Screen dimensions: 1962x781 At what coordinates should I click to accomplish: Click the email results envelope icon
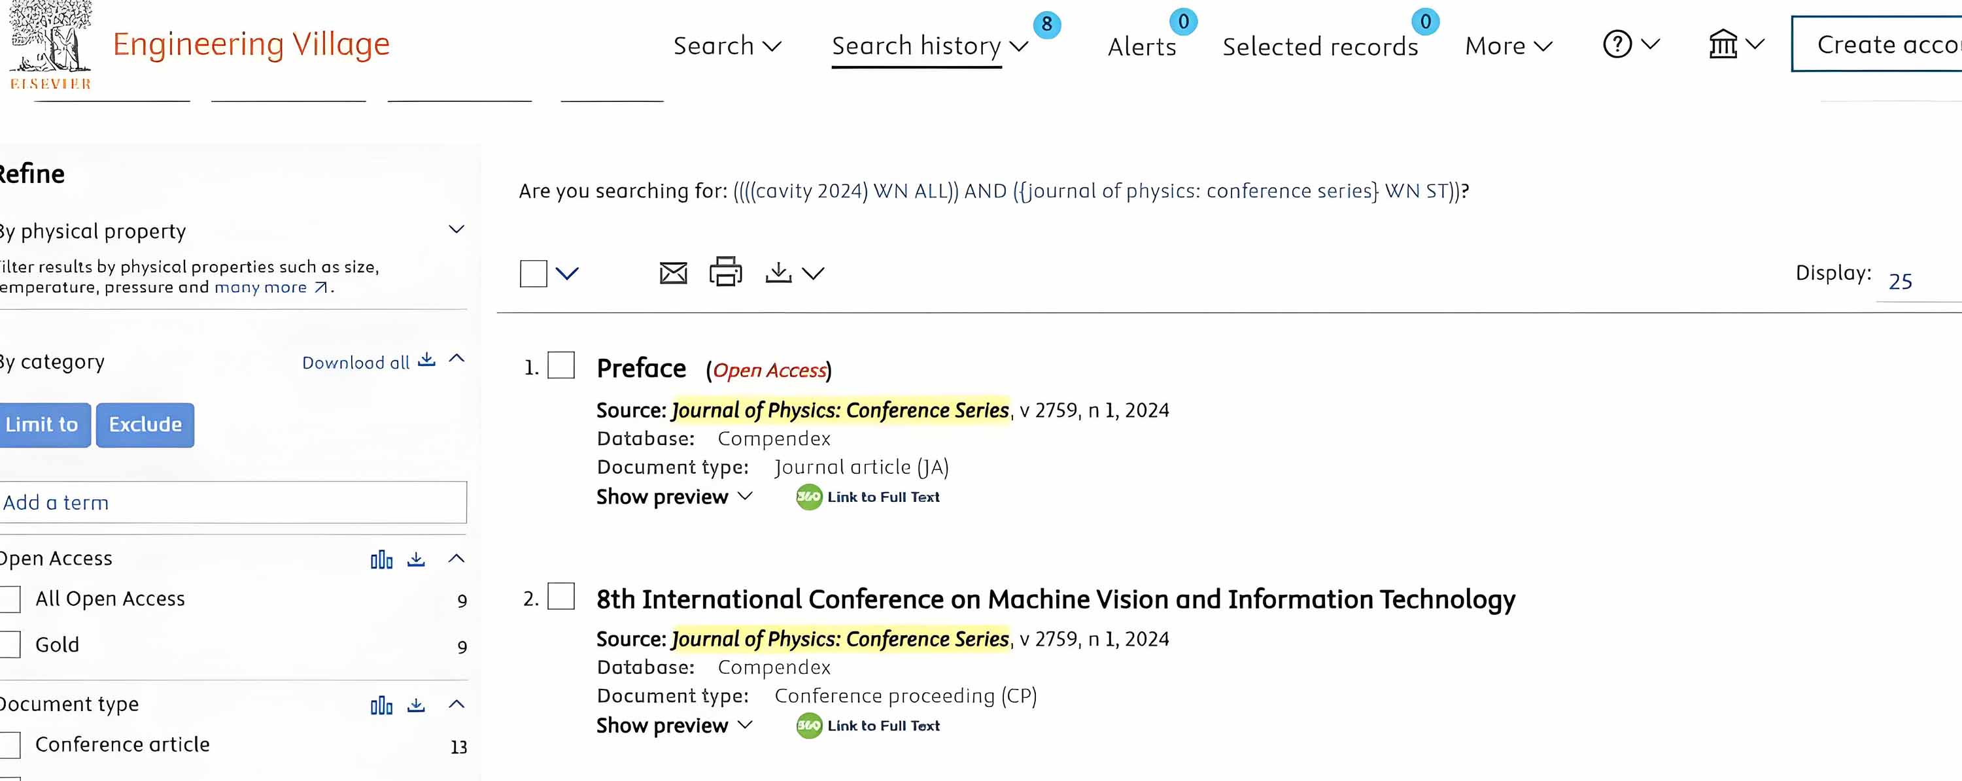pyautogui.click(x=672, y=273)
